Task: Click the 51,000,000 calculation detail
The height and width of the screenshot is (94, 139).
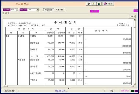Action: click(127, 53)
